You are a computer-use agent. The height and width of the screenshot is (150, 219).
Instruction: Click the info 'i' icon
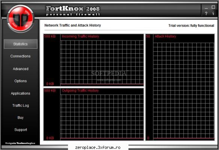point(213,13)
